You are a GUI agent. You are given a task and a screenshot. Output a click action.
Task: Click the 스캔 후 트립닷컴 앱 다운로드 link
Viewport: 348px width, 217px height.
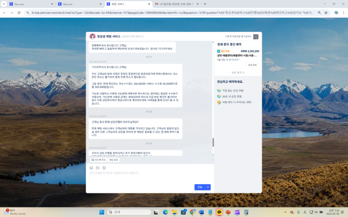238,36
